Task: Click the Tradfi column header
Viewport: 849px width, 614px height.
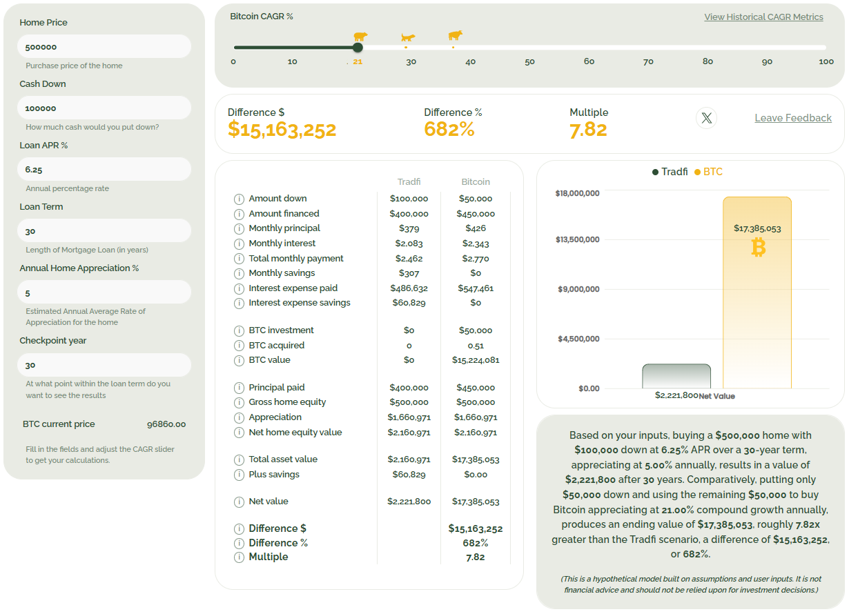Action: point(409,182)
